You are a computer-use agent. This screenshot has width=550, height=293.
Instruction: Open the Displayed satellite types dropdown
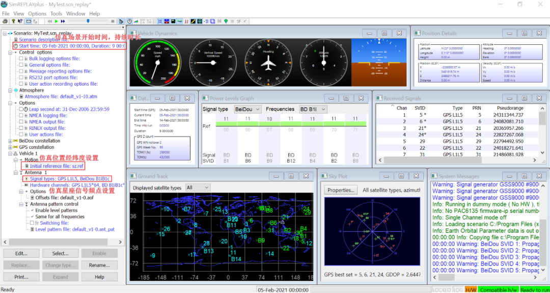tap(198, 188)
